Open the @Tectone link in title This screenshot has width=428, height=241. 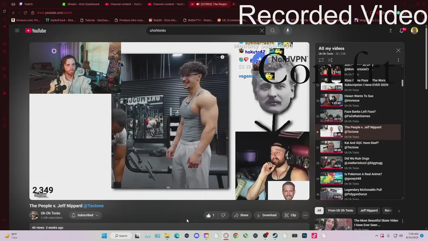coord(94,206)
